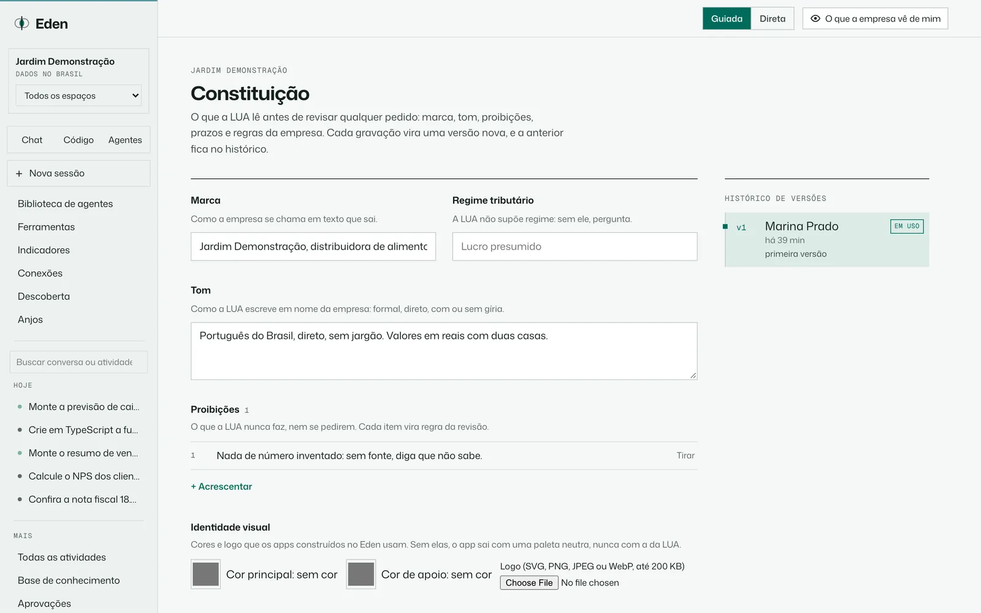Click into the Tom text area
Viewport: 981px width, 613px height.
click(444, 351)
